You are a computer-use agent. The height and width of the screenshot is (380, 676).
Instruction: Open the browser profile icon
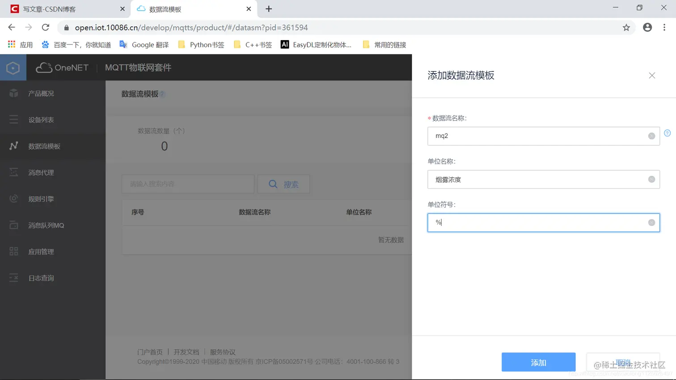[x=647, y=27]
